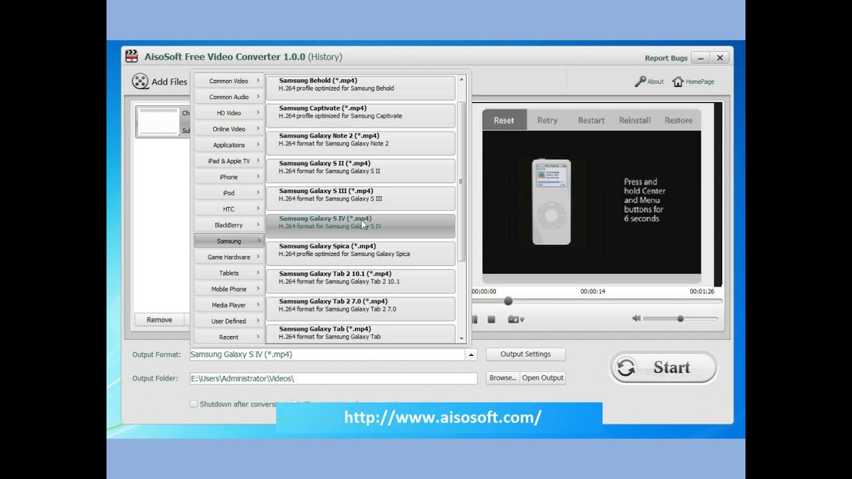Click the Open Output button
The width and height of the screenshot is (852, 479).
[x=542, y=378]
